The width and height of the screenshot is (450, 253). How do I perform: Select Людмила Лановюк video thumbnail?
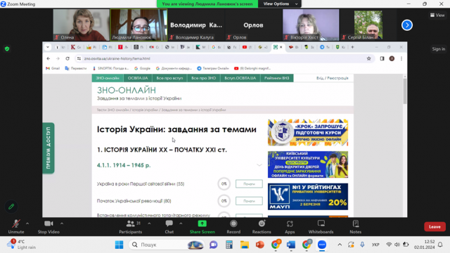pos(139,25)
